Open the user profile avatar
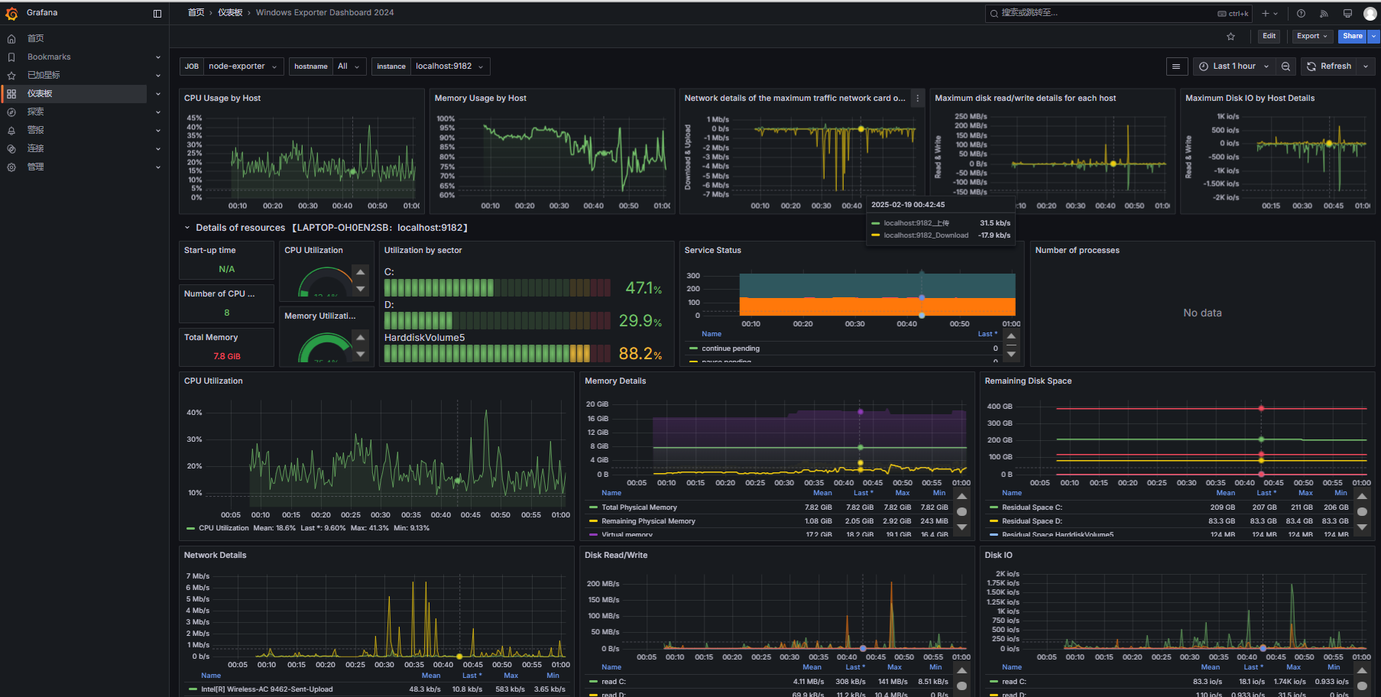This screenshot has width=1381, height=697. tap(1370, 13)
